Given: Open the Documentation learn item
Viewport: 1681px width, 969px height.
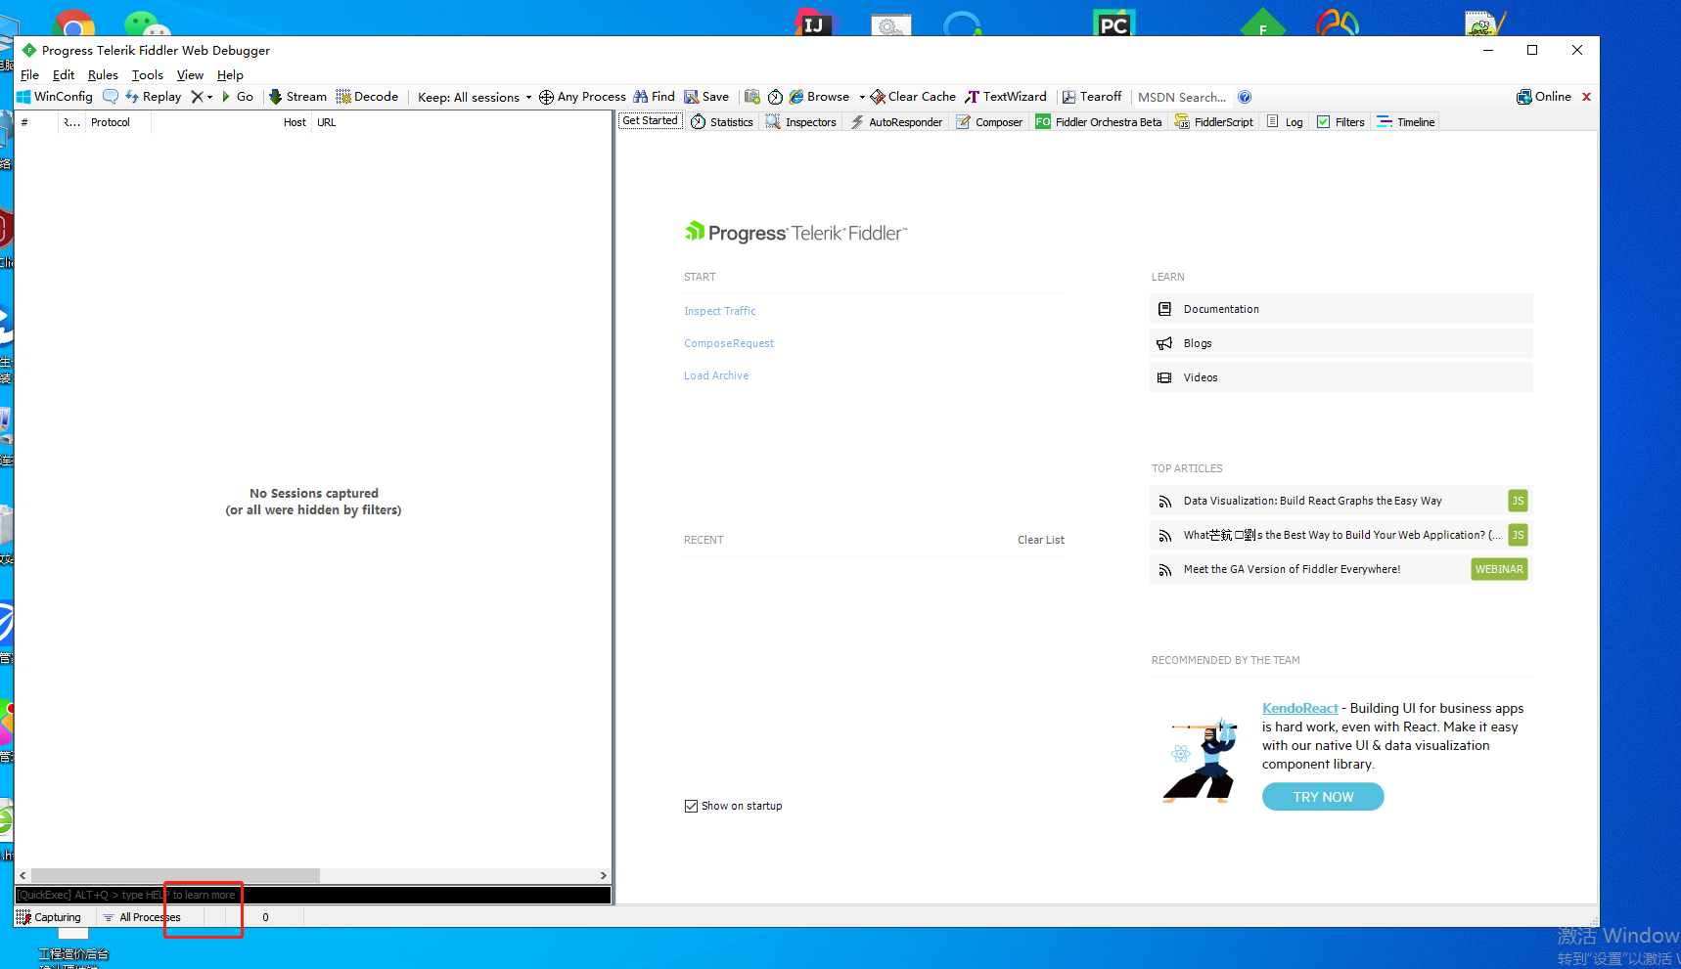Looking at the screenshot, I should click(x=1340, y=309).
